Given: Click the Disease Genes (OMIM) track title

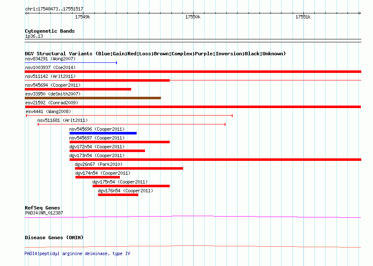Looking at the screenshot, I should point(54,238).
